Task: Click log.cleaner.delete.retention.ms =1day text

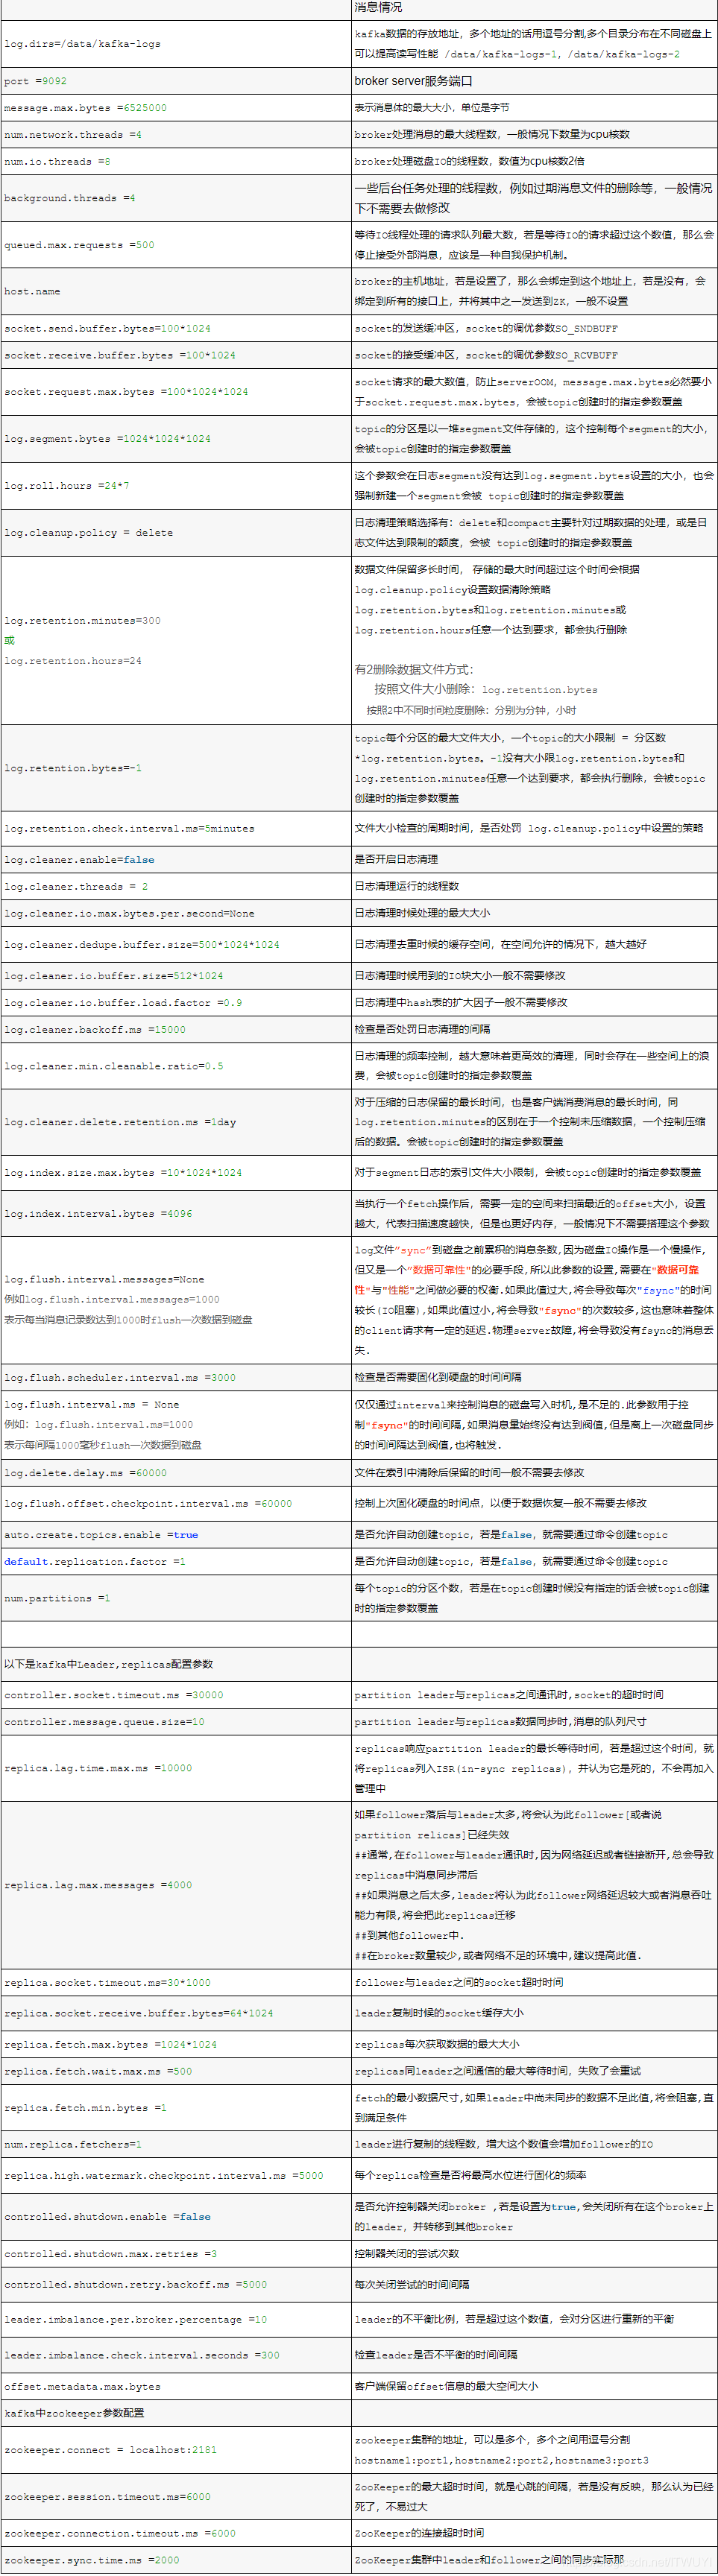Action: (120, 1123)
